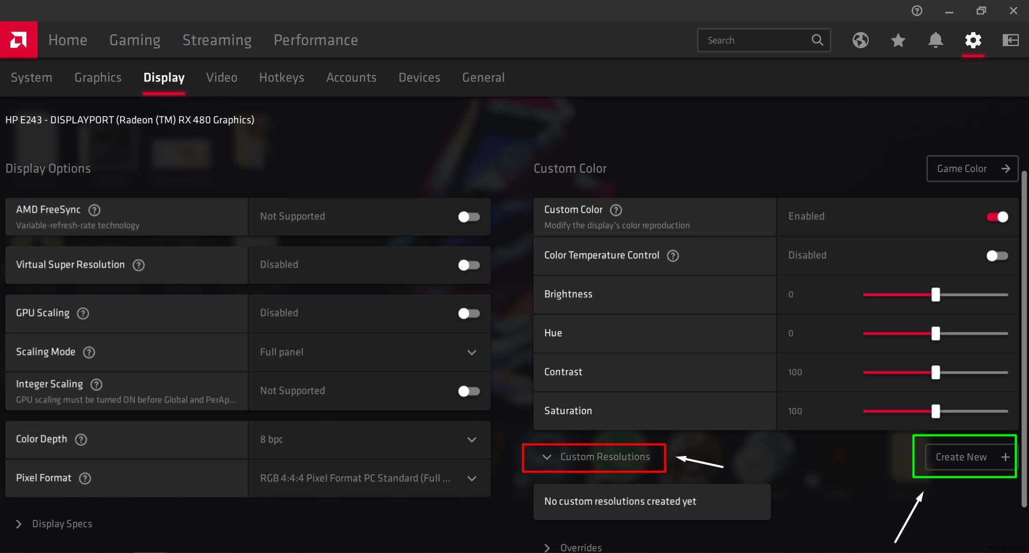Screen dimensions: 1029x553
Task: Collapse the Custom Resolutions section
Action: pos(547,458)
